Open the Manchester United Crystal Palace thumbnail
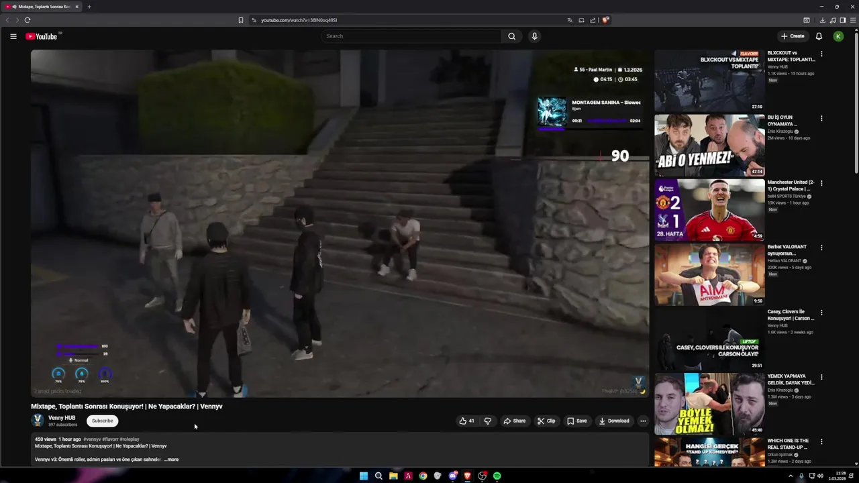859x483 pixels. (x=709, y=210)
